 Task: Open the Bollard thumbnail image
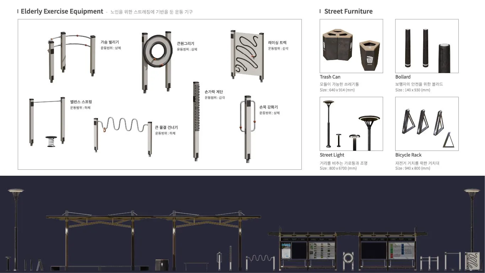(x=426, y=46)
